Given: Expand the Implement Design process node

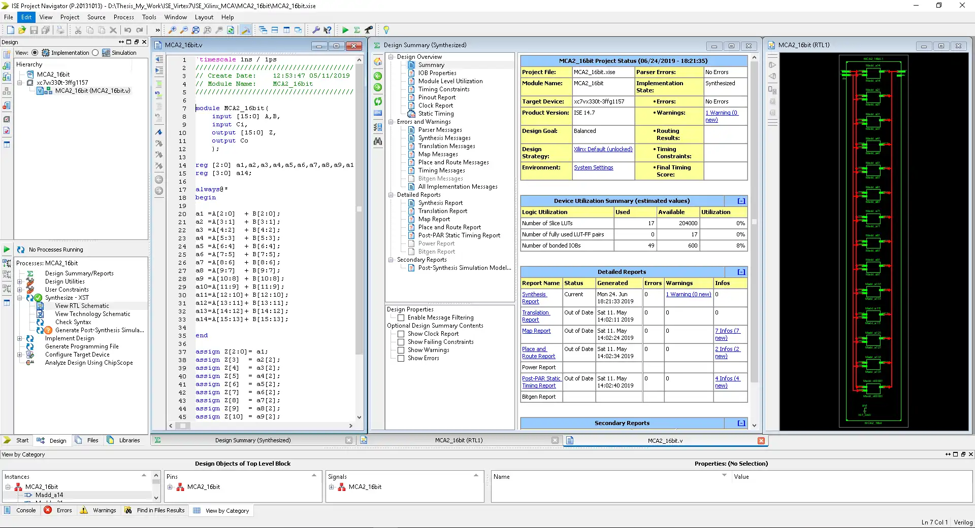Looking at the screenshot, I should (20, 338).
